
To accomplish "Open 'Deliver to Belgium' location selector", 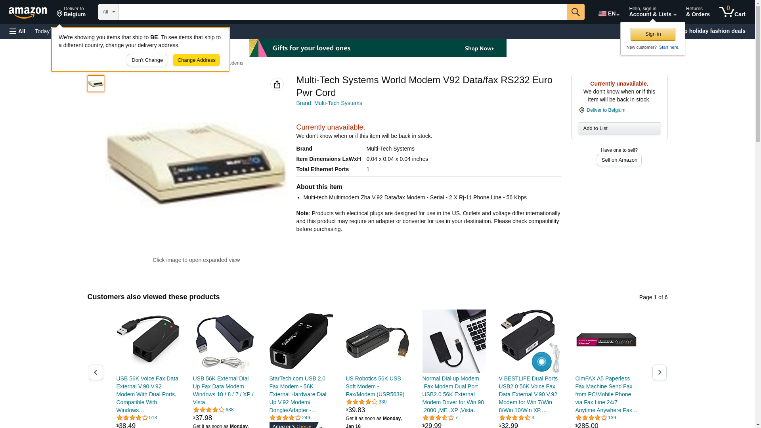I will click(71, 12).
